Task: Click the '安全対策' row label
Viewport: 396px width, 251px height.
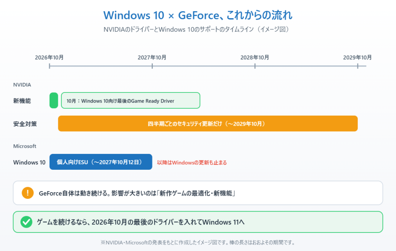Action: point(25,124)
